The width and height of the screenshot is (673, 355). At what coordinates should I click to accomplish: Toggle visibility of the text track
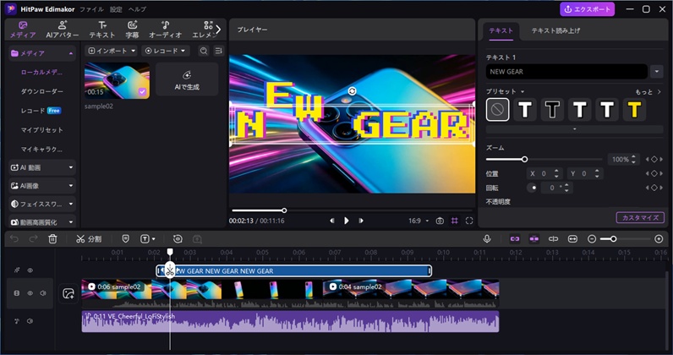click(30, 270)
